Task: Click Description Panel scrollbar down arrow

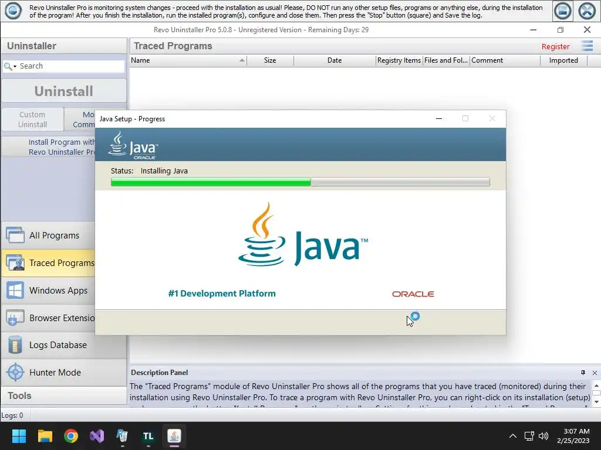Action: click(596, 402)
